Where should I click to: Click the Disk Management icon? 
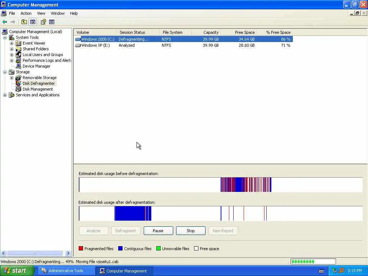(18, 89)
